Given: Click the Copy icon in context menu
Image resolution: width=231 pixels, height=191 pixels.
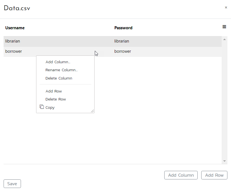Looking at the screenshot, I should coord(42,107).
